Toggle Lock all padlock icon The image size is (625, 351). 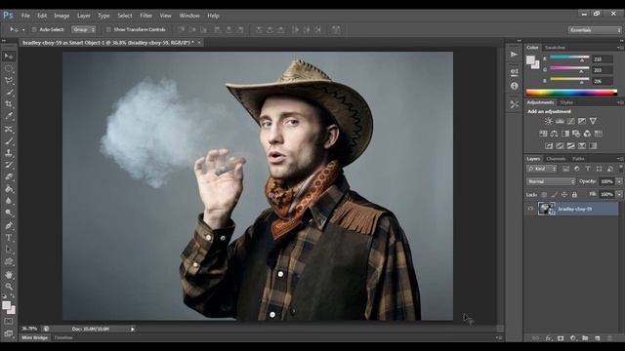(x=574, y=195)
